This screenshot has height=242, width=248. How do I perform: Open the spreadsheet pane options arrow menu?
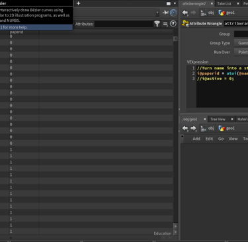[x=175, y=3]
